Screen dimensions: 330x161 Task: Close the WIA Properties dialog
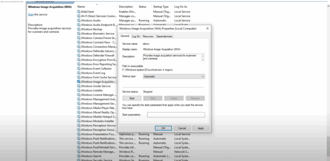[207, 29]
